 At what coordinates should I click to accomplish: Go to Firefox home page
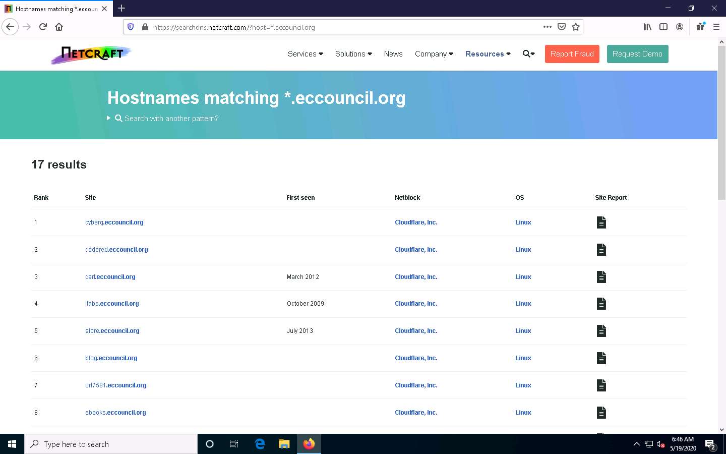(59, 27)
